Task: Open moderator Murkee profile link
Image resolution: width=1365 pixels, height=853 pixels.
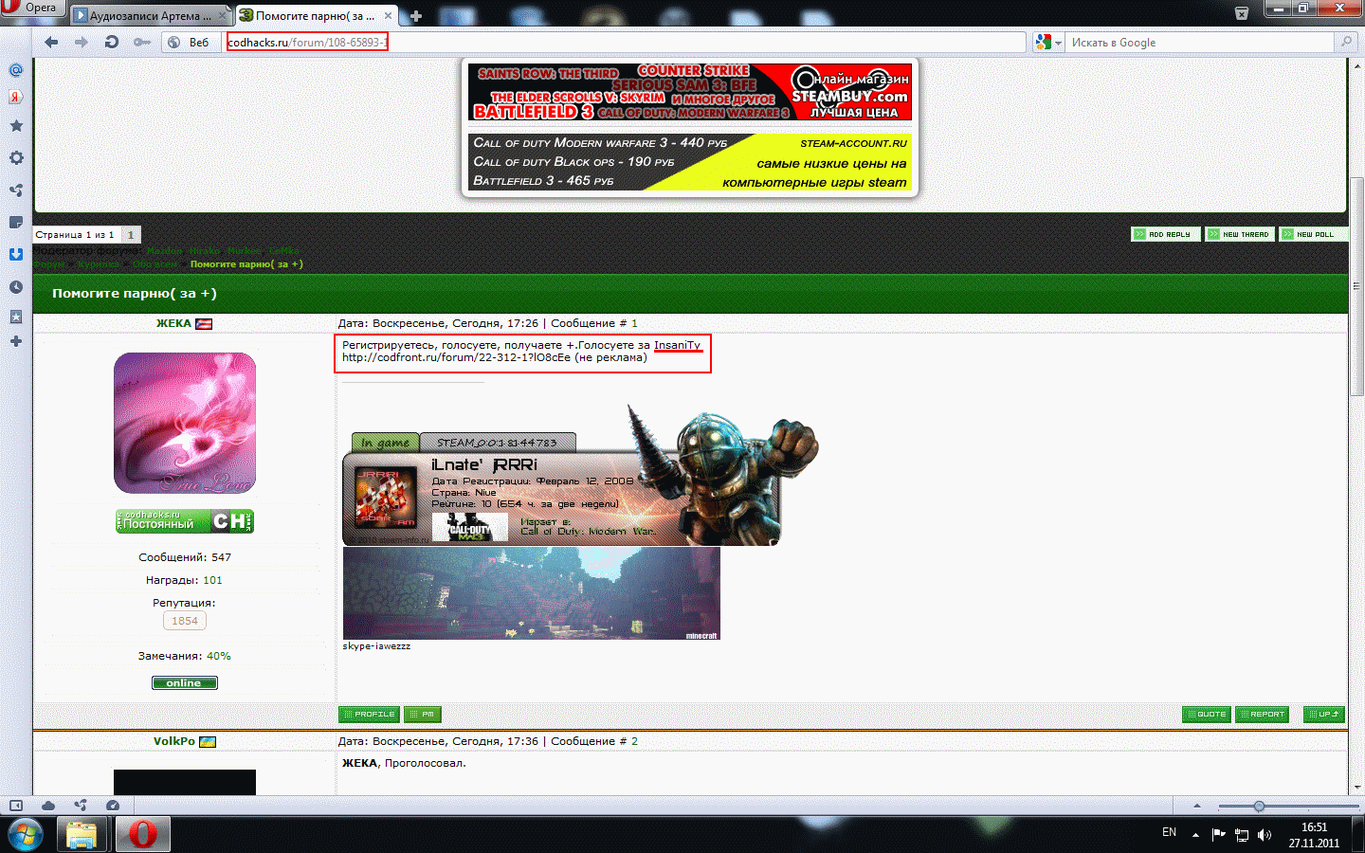Action: pos(244,251)
